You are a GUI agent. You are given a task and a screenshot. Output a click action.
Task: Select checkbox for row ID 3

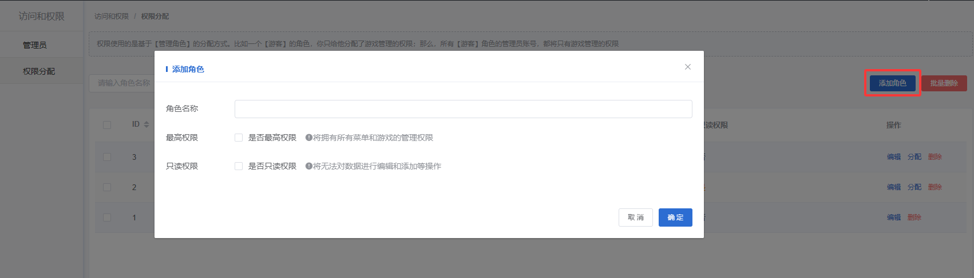[x=107, y=156]
